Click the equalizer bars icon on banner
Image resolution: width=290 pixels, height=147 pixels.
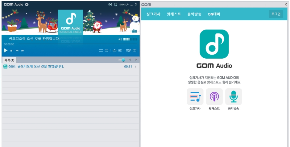pyautogui.click(x=134, y=31)
